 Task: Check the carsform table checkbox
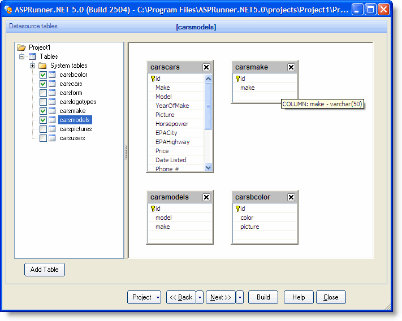point(43,93)
